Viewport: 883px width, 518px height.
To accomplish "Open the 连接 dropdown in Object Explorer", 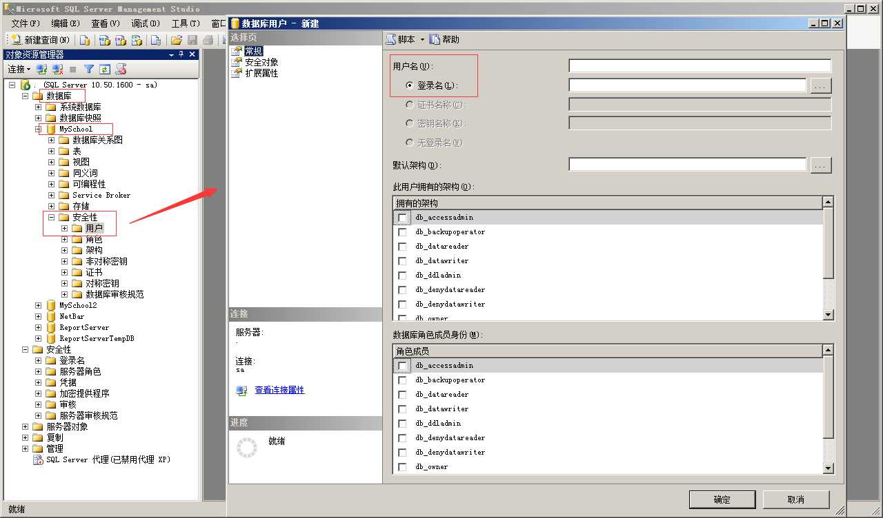I will [x=19, y=70].
